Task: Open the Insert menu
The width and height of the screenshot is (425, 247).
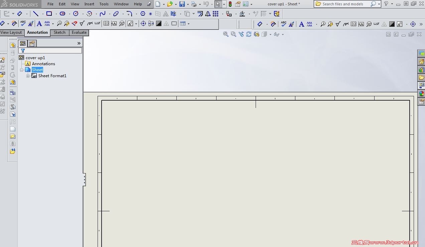Action: (x=89, y=4)
